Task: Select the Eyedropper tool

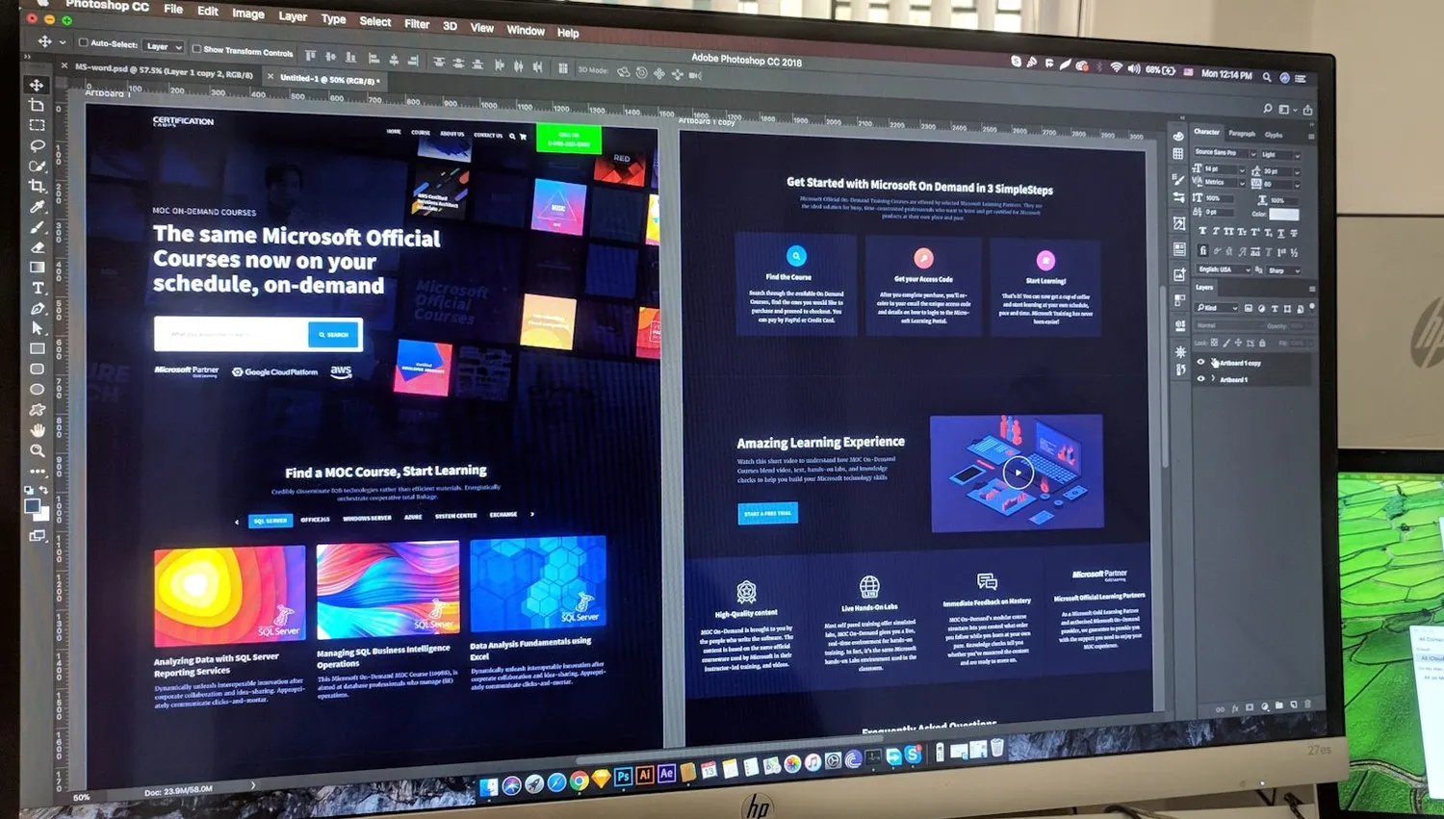Action: [x=37, y=207]
